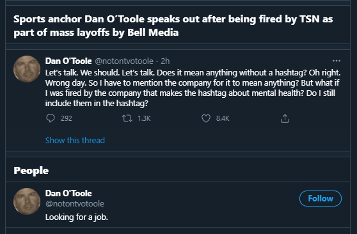Open the three-dot more options menu on tweet
357x234 pixels.
click(337, 61)
